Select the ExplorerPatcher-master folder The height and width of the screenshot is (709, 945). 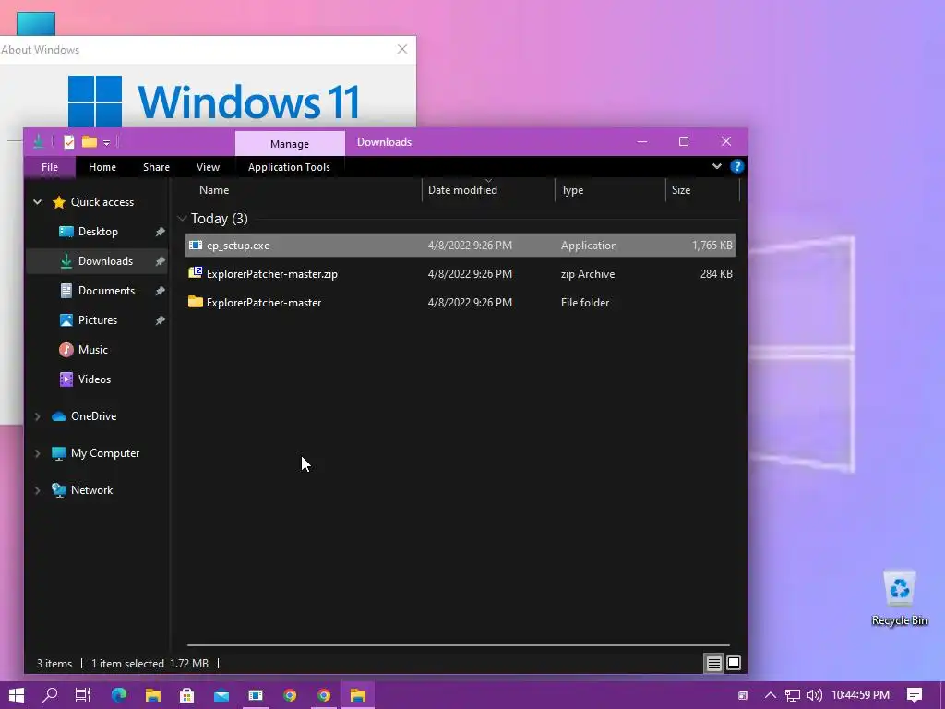tap(461, 303)
